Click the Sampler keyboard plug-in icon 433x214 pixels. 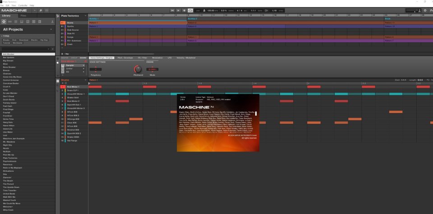coord(63,65)
